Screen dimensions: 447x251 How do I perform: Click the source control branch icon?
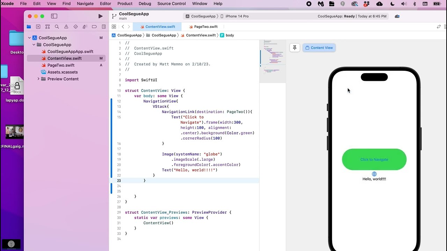pyautogui.click(x=114, y=16)
